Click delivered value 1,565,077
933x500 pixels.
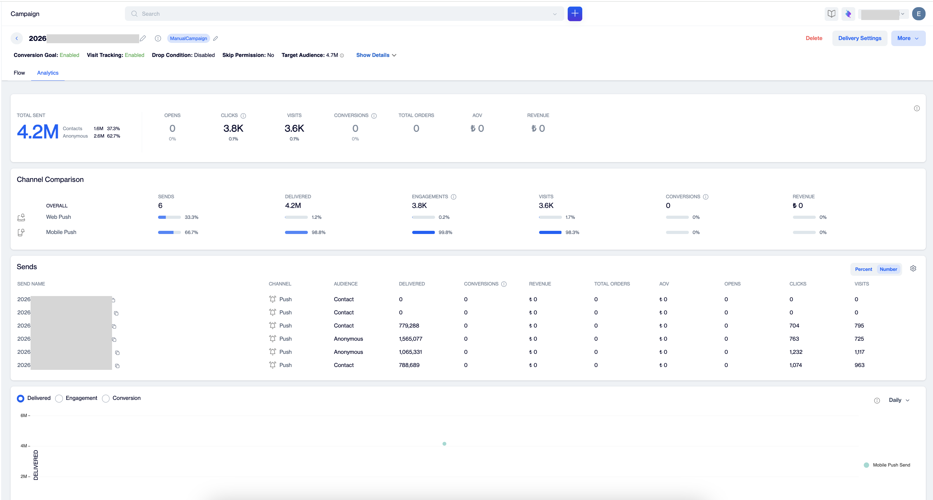[410, 339]
